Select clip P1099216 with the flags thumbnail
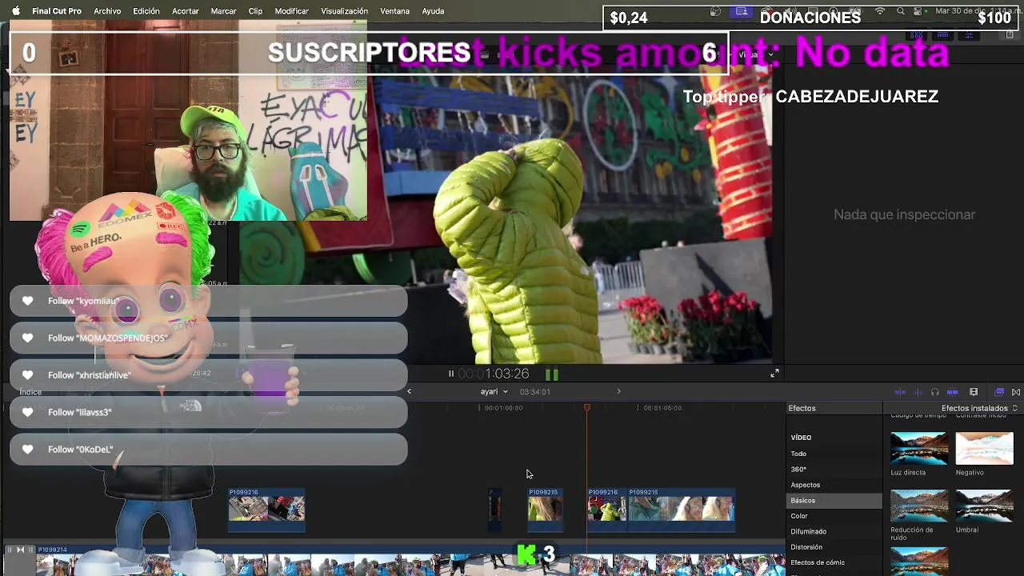 coord(266,509)
